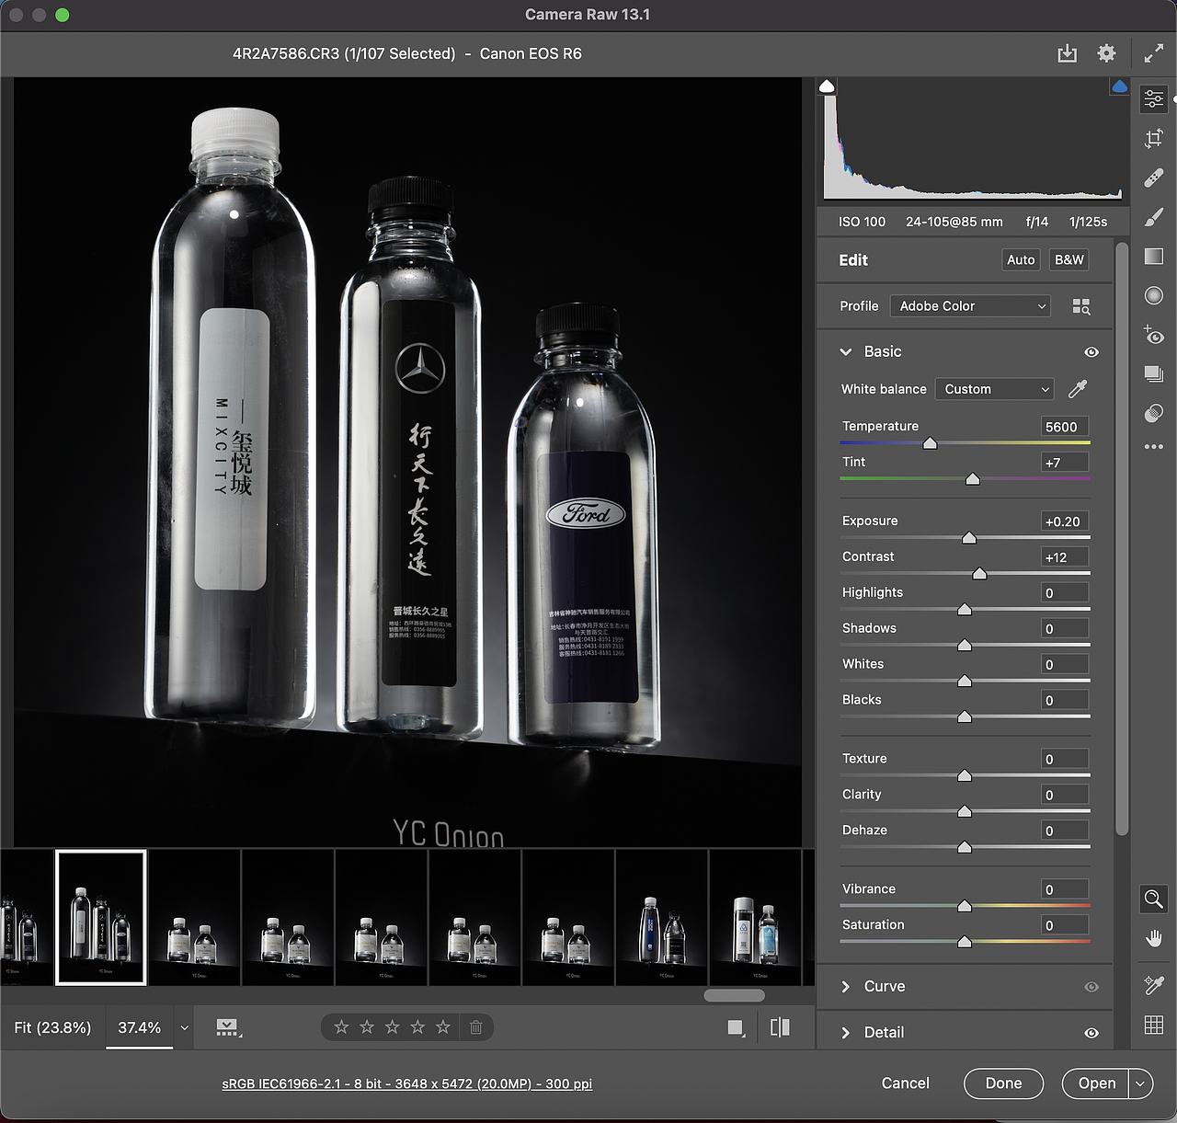1177x1123 pixels.
Task: Pick the White Balance eyedropper tool
Action: tap(1078, 389)
